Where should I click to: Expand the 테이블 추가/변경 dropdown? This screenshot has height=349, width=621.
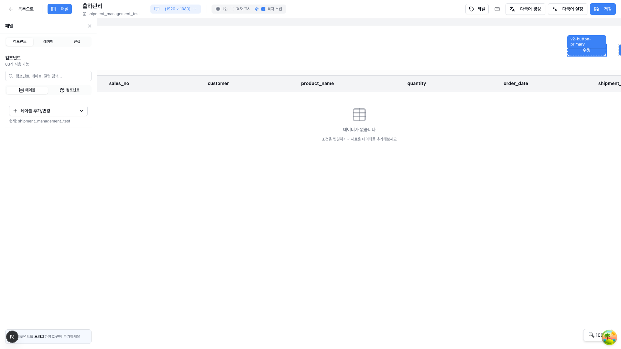pos(48,111)
